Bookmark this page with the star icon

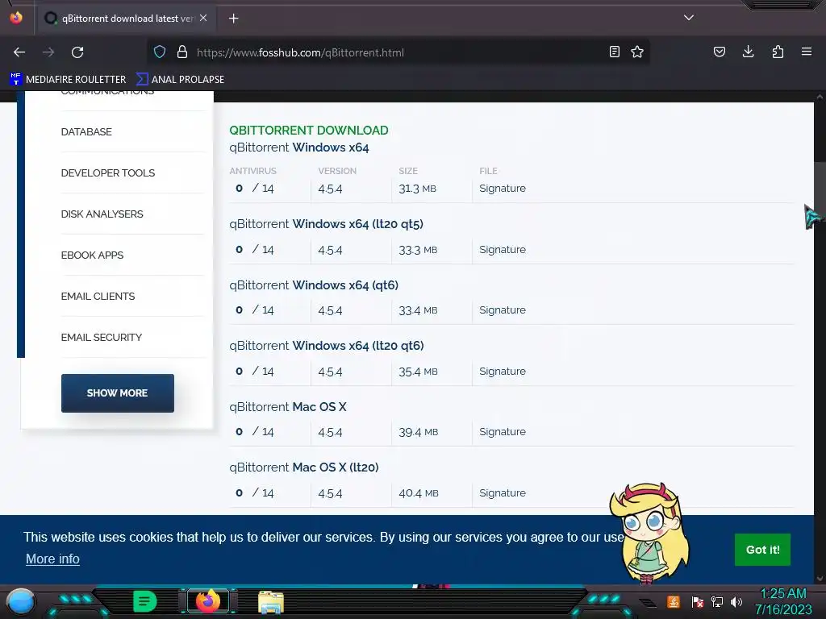tap(637, 52)
